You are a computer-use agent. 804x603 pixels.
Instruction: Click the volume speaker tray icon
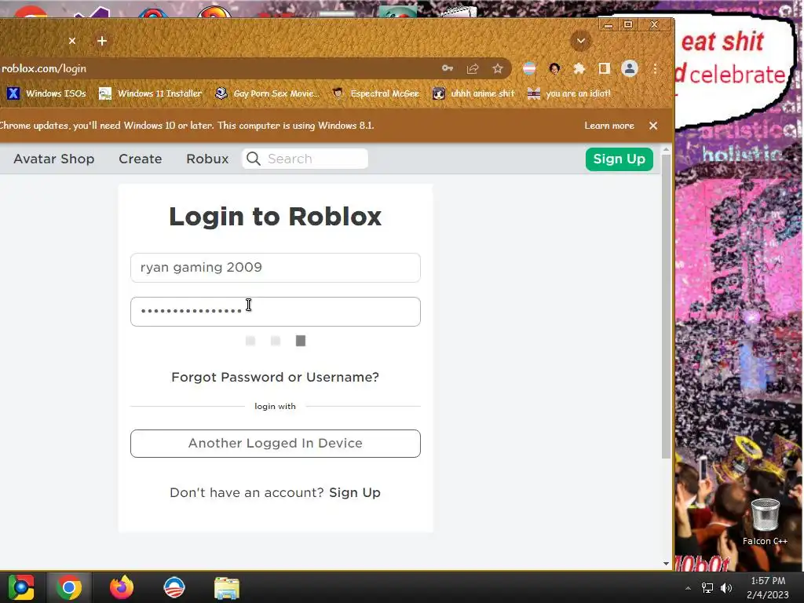coord(726,588)
